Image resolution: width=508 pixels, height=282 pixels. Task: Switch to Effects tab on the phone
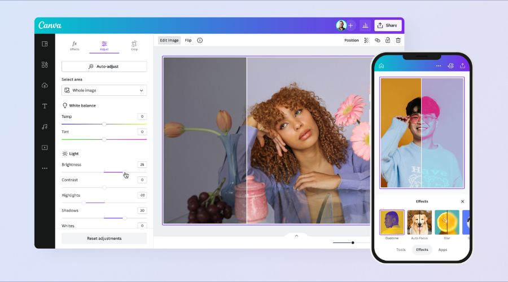(x=422, y=250)
